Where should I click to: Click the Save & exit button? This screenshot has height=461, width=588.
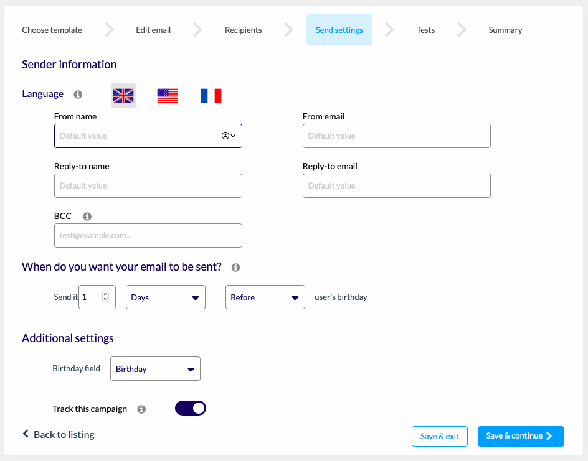pos(440,436)
